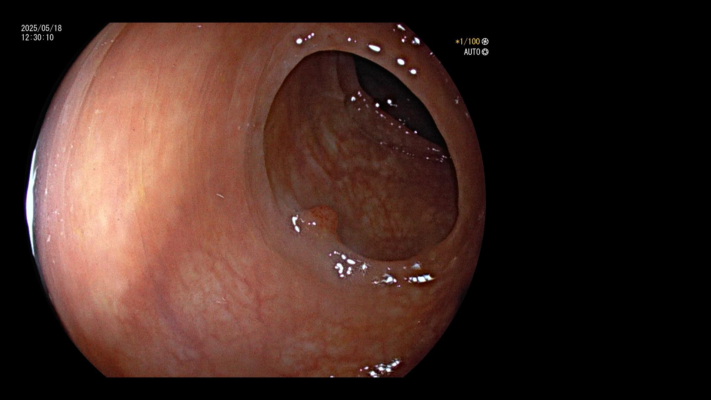The height and width of the screenshot is (400, 711).
Task: Click the date text 2025/05/18
Action: pyautogui.click(x=41, y=28)
